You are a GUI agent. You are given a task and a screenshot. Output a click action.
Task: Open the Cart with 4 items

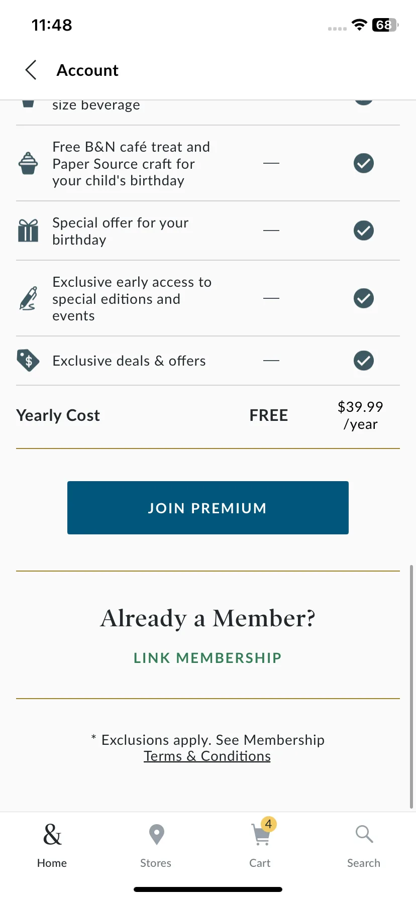point(261,835)
